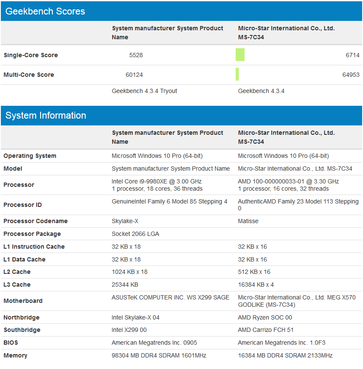Click the 98304 MB DDR4 memory value
This screenshot has width=363, height=369.
click(159, 355)
